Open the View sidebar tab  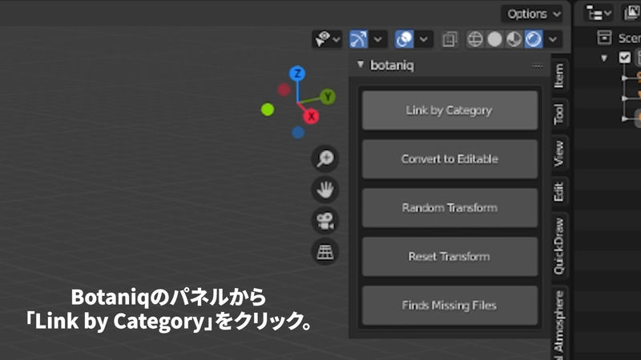[x=558, y=154]
